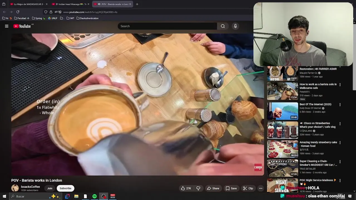Open Maupin Farrier Co channel link
356x200 pixels.
(x=308, y=73)
